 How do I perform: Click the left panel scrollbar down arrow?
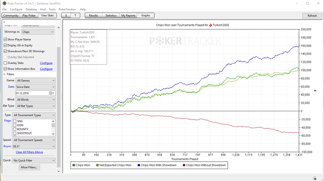pos(59,171)
